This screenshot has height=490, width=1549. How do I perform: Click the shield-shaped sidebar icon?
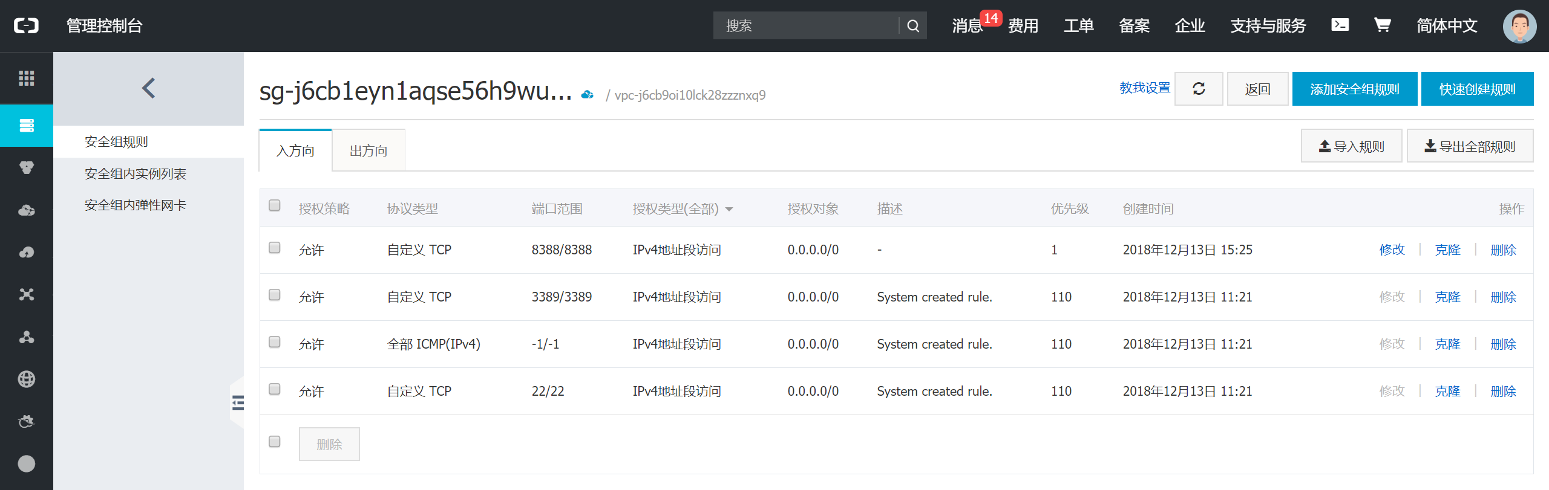[26, 168]
